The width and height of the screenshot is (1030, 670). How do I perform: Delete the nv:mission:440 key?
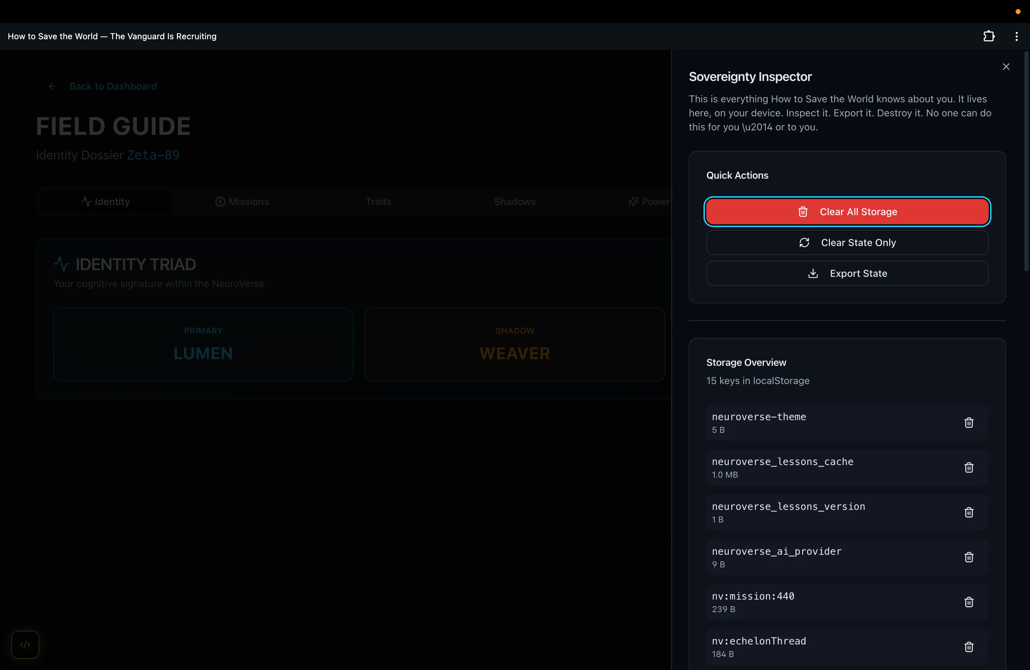click(x=969, y=602)
